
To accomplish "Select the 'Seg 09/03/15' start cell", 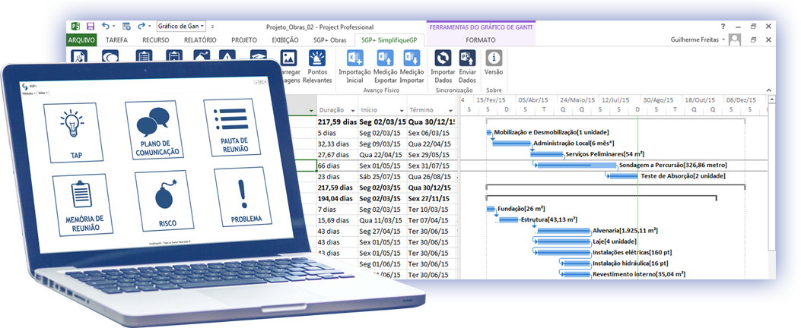I will coord(382,143).
